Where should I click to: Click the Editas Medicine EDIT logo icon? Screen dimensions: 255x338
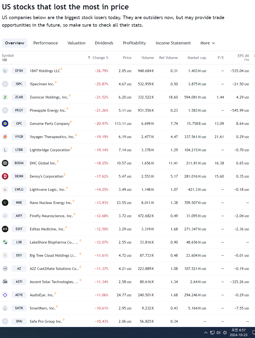coord(5,229)
